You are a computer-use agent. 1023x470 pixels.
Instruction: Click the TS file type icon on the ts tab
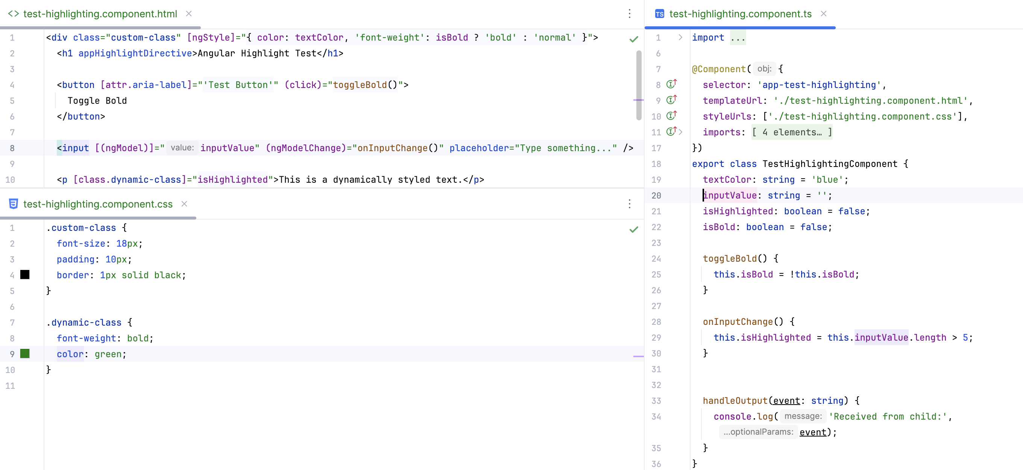tap(660, 14)
